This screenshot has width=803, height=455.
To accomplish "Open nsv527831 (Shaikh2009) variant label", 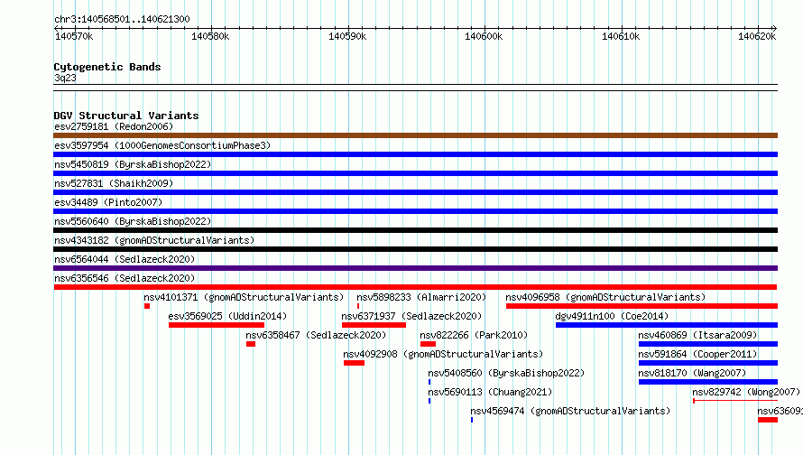I will tap(114, 183).
